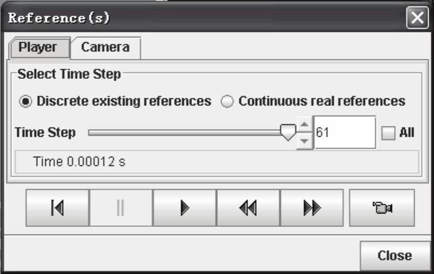Click the time step value field
The width and height of the screenshot is (434, 274).
click(345, 132)
